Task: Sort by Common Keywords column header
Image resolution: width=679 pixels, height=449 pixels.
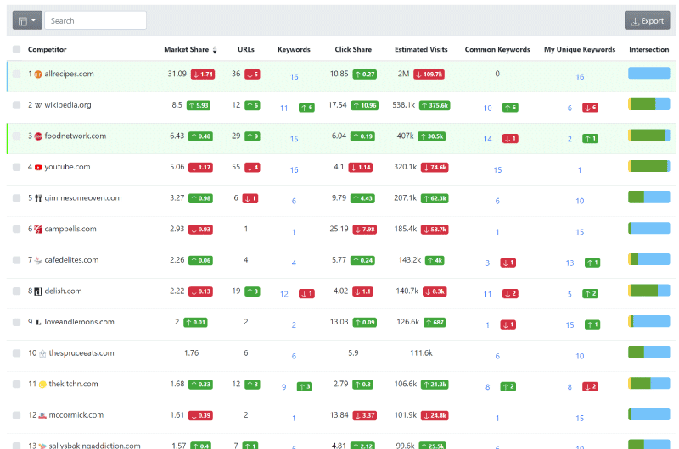Action: click(x=497, y=49)
